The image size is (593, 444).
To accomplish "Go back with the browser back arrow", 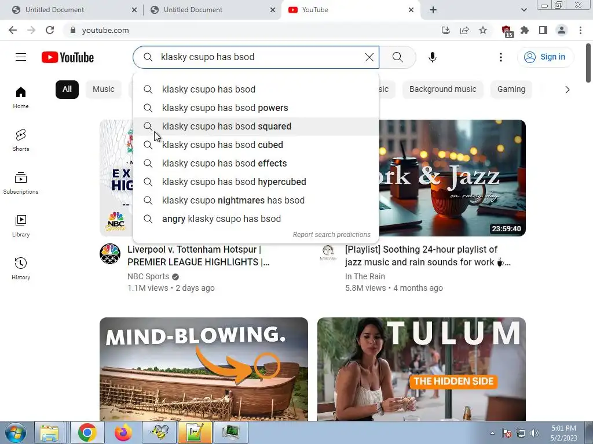I will coord(13,30).
